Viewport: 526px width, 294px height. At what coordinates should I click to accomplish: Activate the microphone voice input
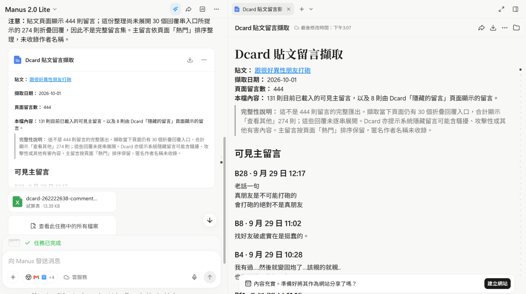[x=194, y=277]
